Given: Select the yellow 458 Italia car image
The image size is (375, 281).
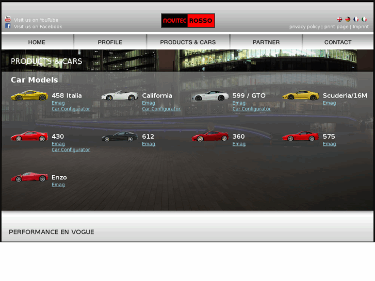Looking at the screenshot, I should click(x=29, y=96).
